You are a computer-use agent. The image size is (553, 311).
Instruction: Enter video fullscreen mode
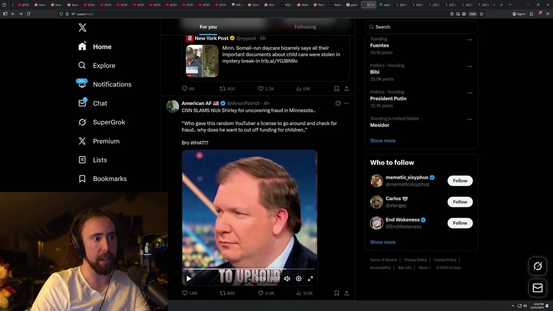(x=310, y=279)
